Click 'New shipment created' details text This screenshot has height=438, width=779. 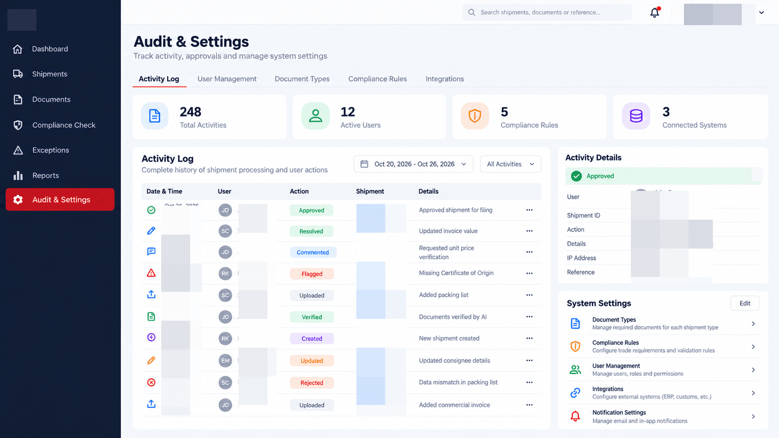coord(449,338)
